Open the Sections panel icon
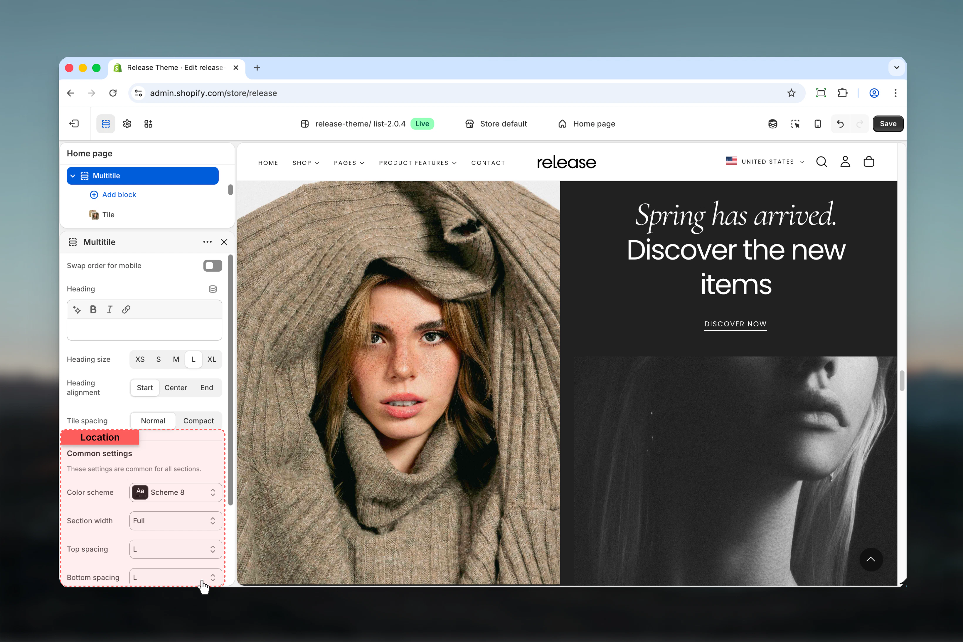963x642 pixels. [x=106, y=124]
